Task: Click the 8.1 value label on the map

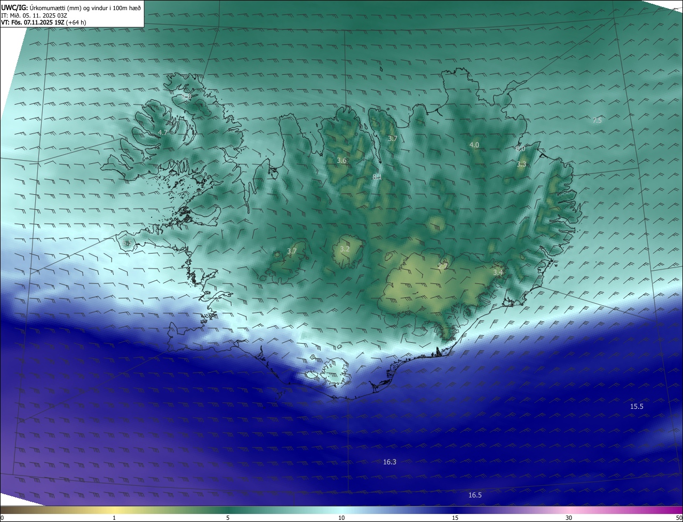Action: point(377,177)
